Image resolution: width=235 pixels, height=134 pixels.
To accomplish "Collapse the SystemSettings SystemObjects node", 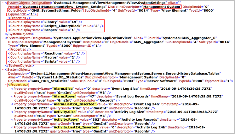I will click(3, 3).
